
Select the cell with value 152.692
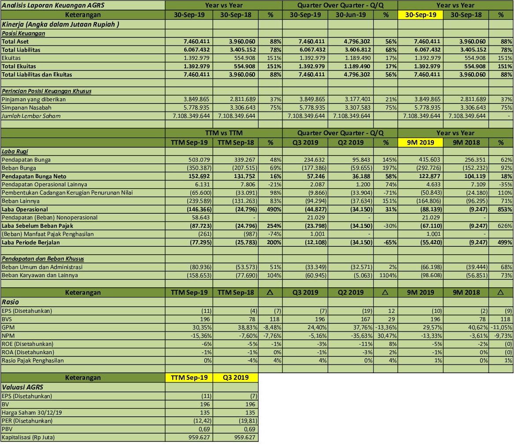[x=189, y=176]
